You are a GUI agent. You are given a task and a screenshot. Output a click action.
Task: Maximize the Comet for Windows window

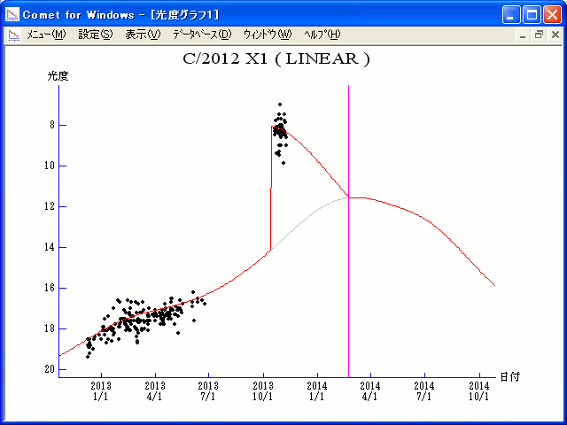(532, 15)
